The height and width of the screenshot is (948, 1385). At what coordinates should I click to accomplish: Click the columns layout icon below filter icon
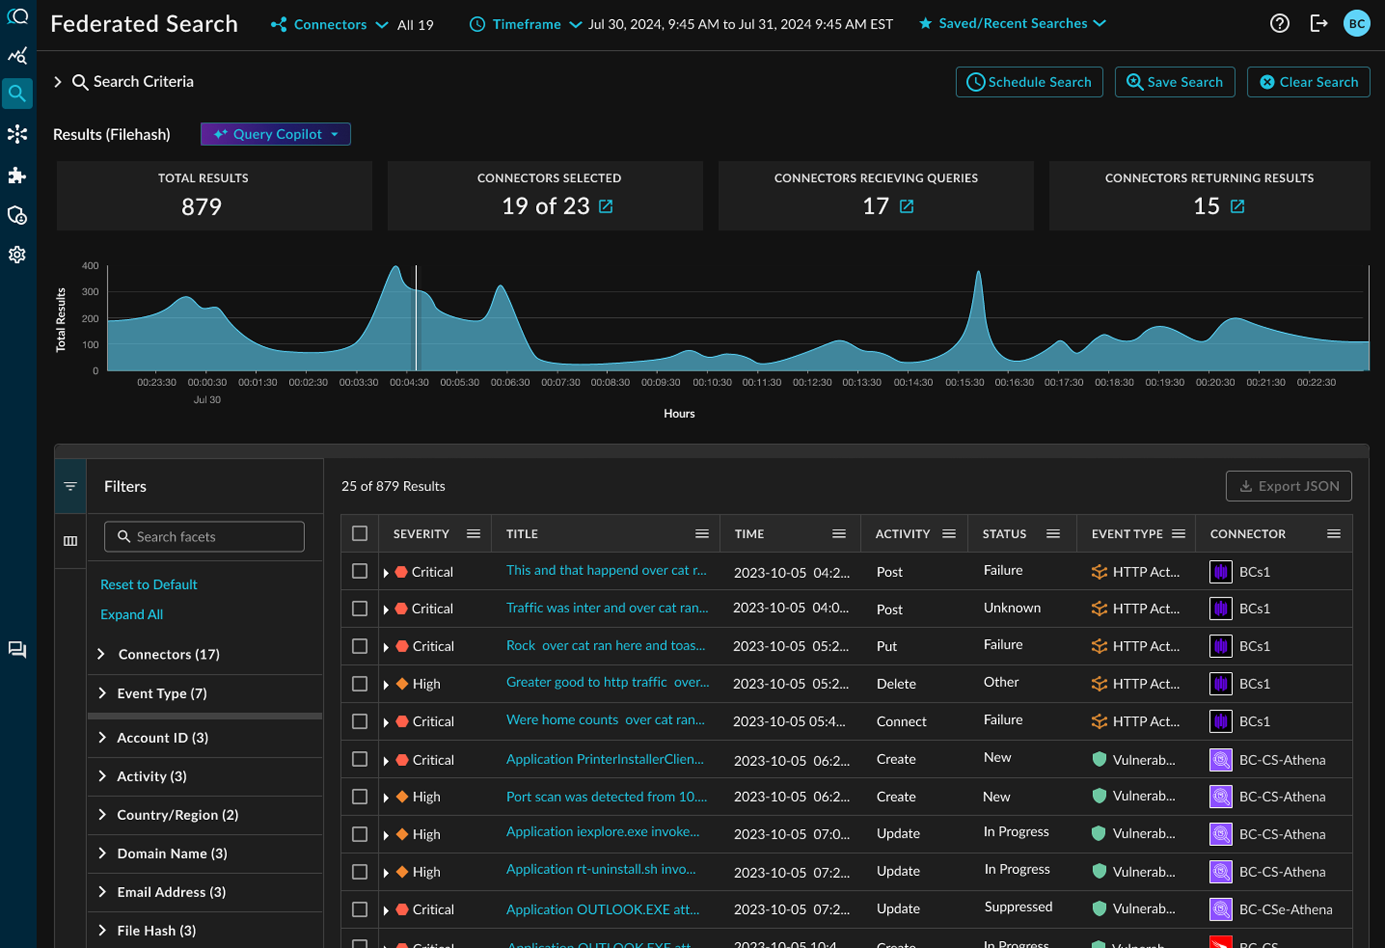pos(70,541)
